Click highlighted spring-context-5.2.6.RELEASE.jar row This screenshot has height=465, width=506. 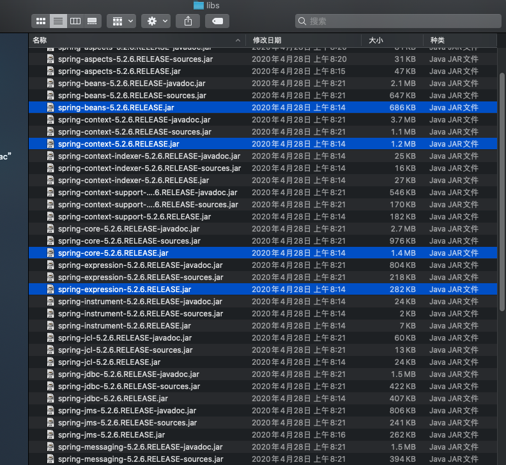[x=263, y=144]
